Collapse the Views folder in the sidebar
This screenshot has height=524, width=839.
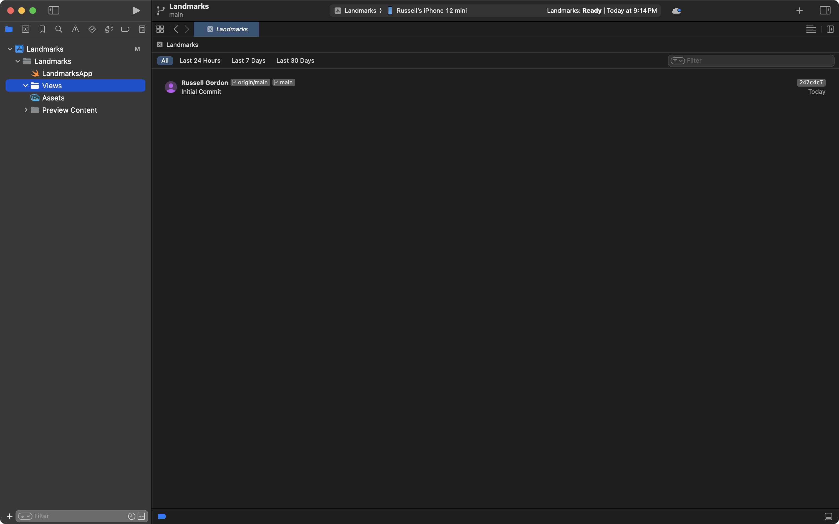tap(25, 85)
